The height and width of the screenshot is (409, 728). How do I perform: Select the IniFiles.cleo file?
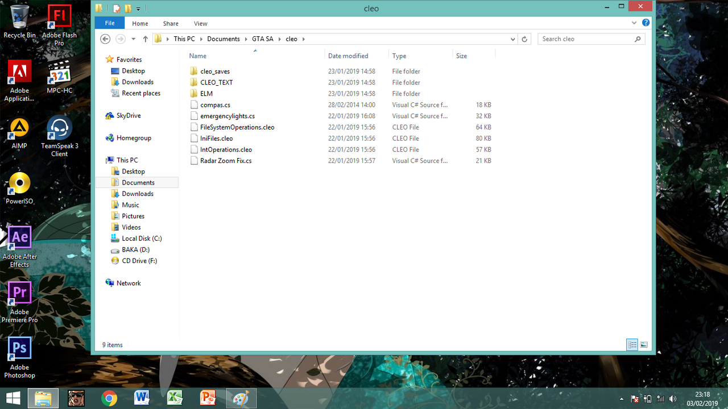[216, 139]
